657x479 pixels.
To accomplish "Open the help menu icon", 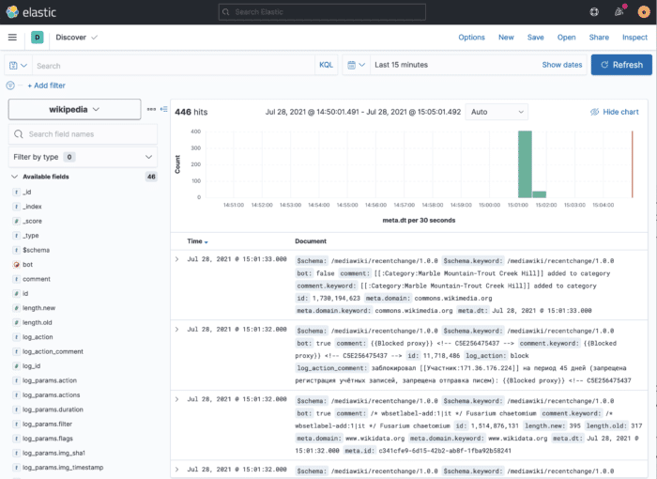I will (594, 12).
